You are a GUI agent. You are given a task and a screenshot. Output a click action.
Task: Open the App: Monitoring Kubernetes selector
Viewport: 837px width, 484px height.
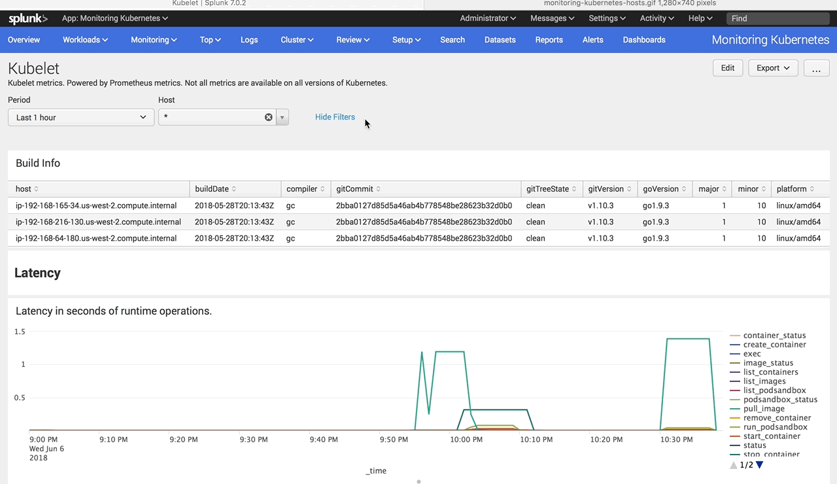116,18
